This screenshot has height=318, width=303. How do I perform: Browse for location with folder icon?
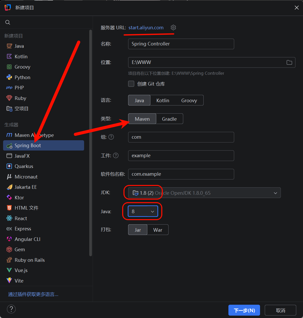[289, 62]
